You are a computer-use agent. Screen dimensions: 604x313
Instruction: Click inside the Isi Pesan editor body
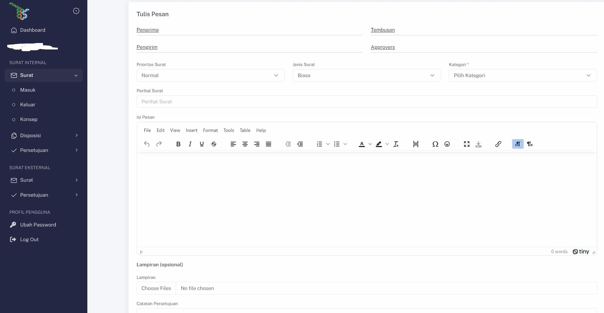click(x=366, y=200)
